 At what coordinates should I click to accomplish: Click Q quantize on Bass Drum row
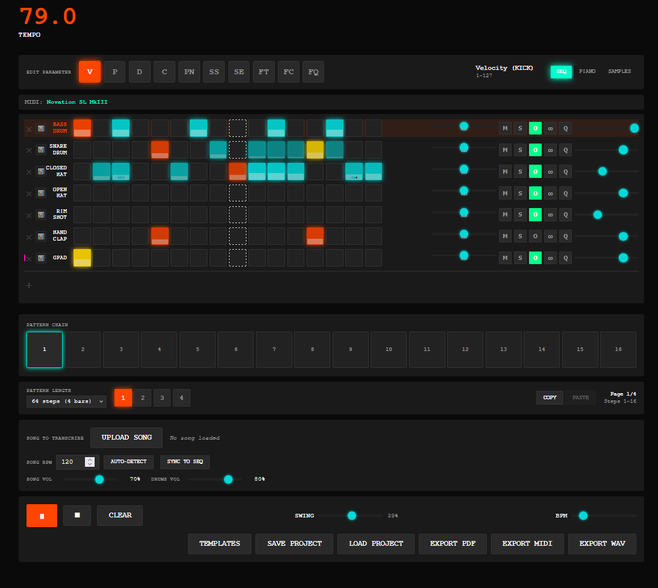tap(565, 128)
